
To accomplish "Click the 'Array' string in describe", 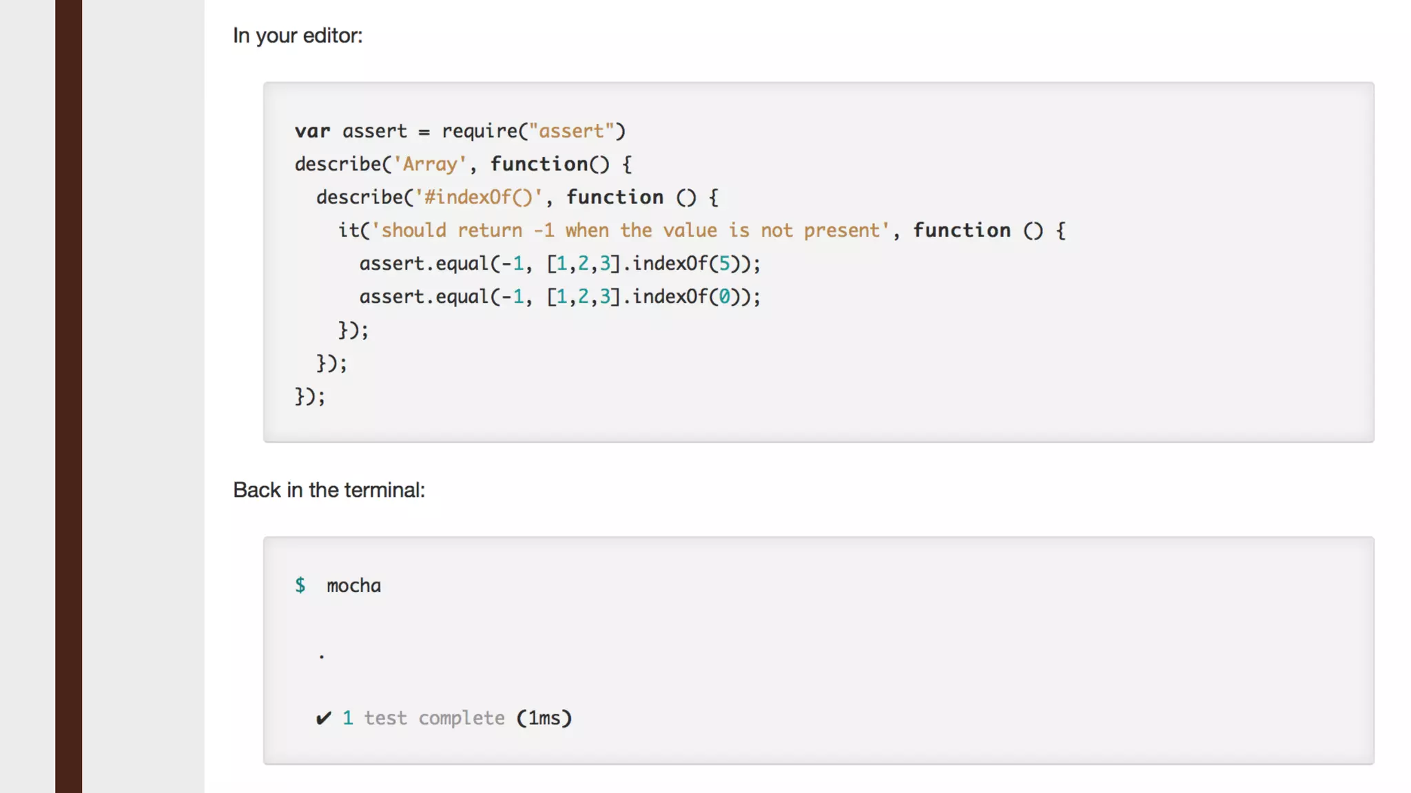I will [430, 165].
